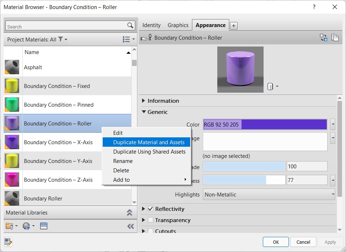The width and height of the screenshot is (346, 252).
Task: Enable the Transparency checkbox
Action: [150, 220]
